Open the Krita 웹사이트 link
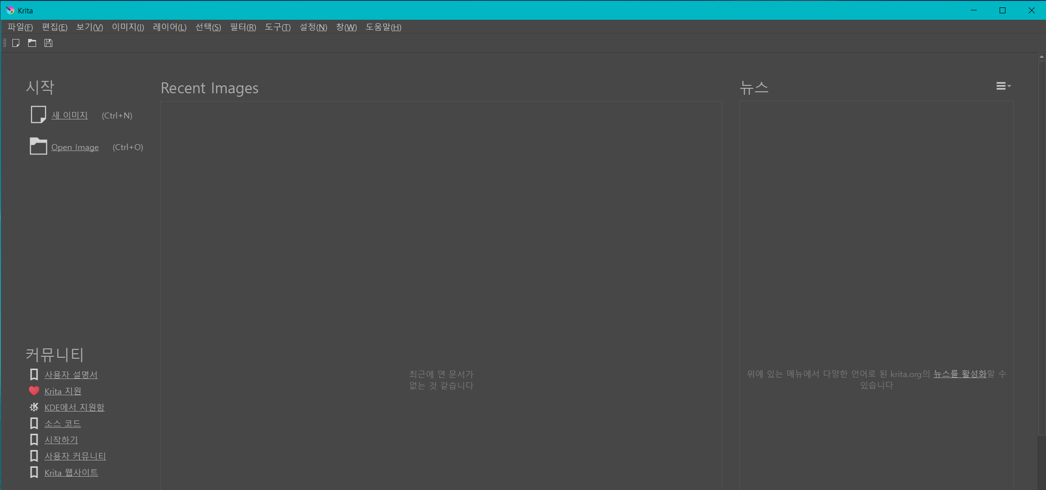This screenshot has width=1046, height=490. pyautogui.click(x=71, y=472)
